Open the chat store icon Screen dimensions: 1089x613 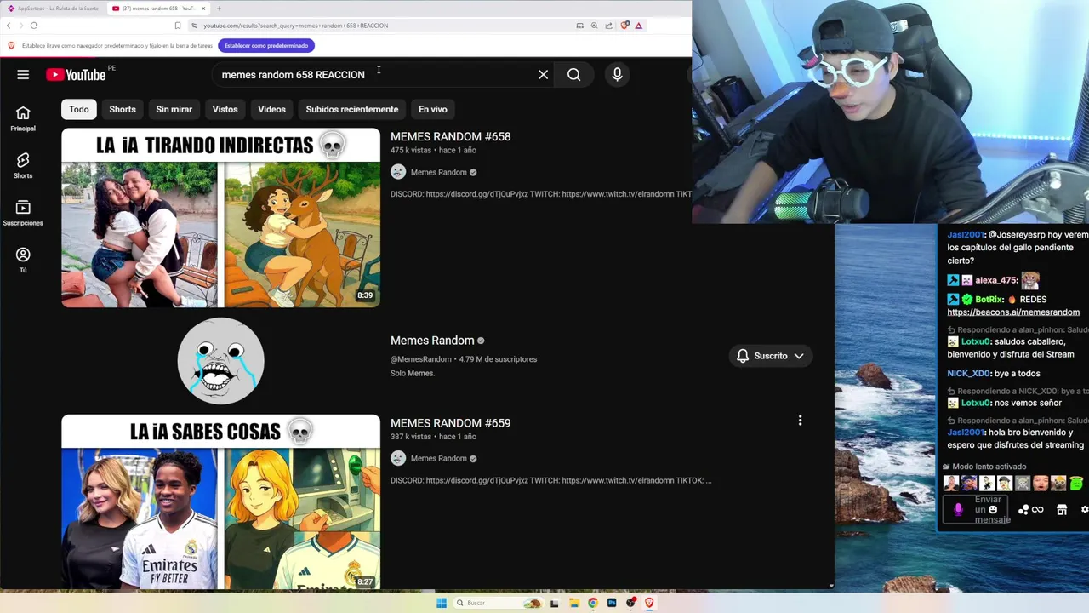tap(1062, 510)
